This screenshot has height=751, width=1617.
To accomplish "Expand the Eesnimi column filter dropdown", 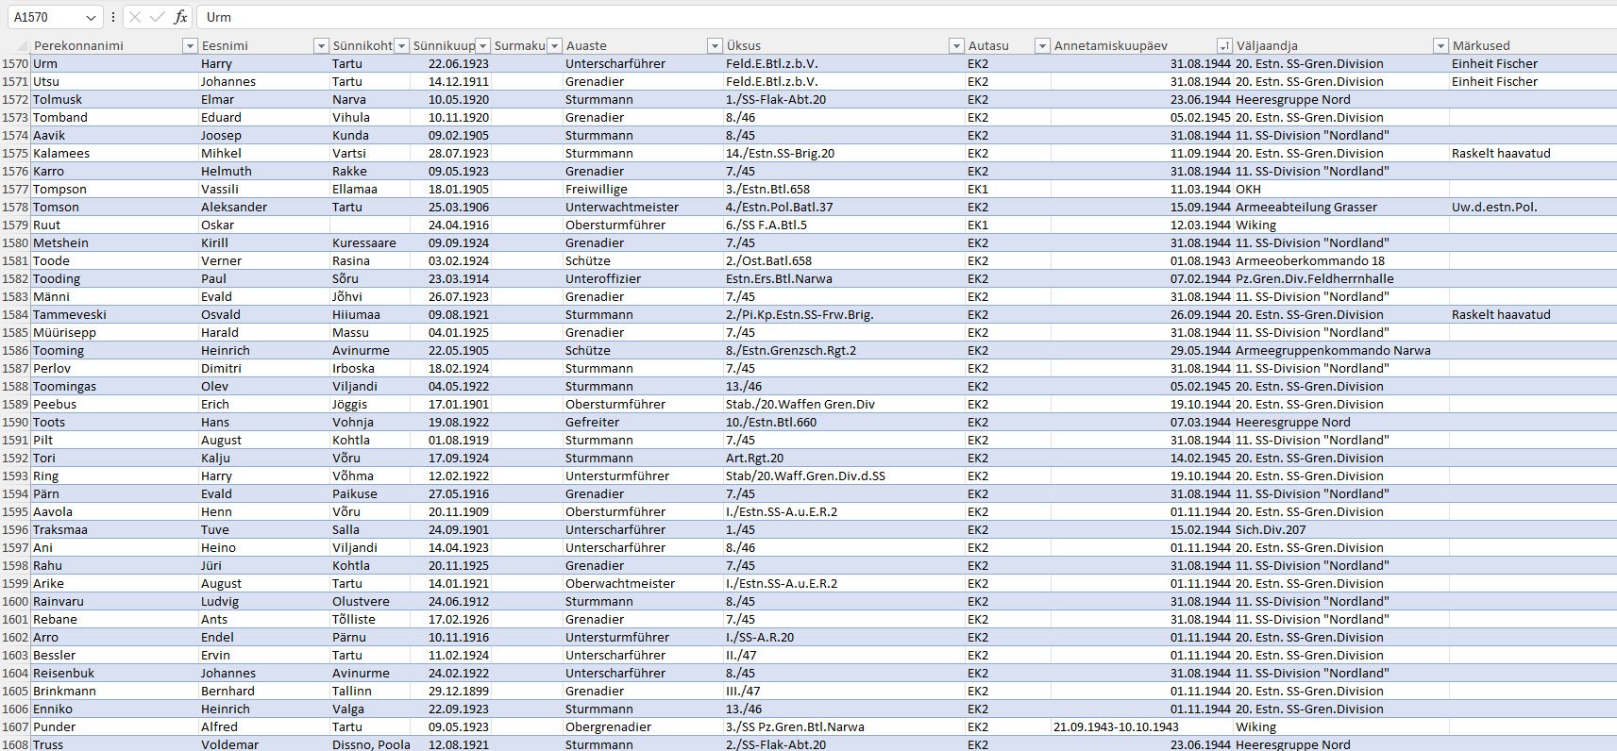I will point(320,45).
